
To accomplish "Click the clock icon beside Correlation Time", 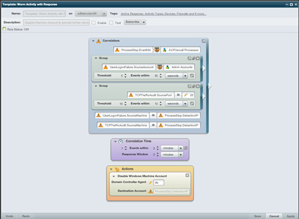I will coord(121,141).
